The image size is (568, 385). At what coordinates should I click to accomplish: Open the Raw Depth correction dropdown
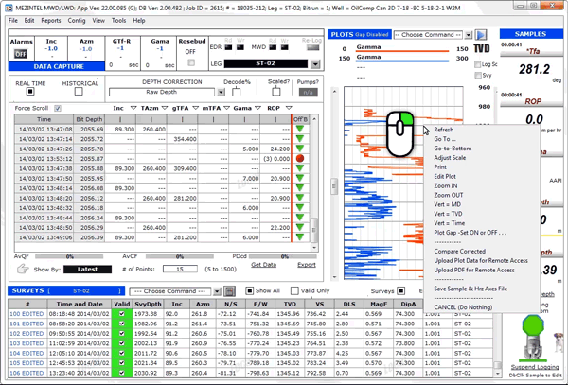point(221,93)
